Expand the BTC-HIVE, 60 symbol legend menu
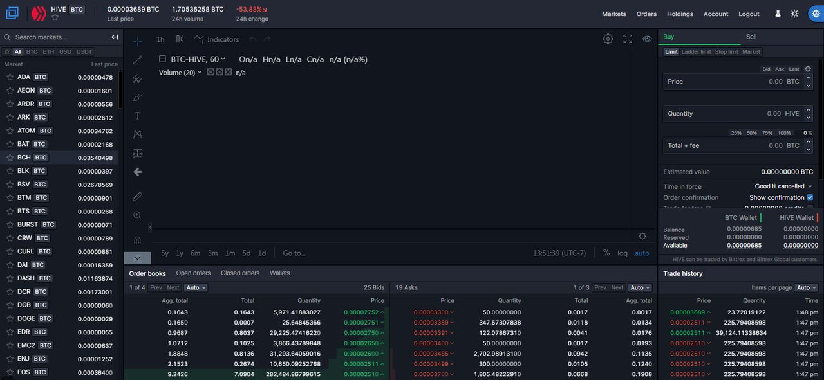The image size is (824, 380). pos(223,59)
